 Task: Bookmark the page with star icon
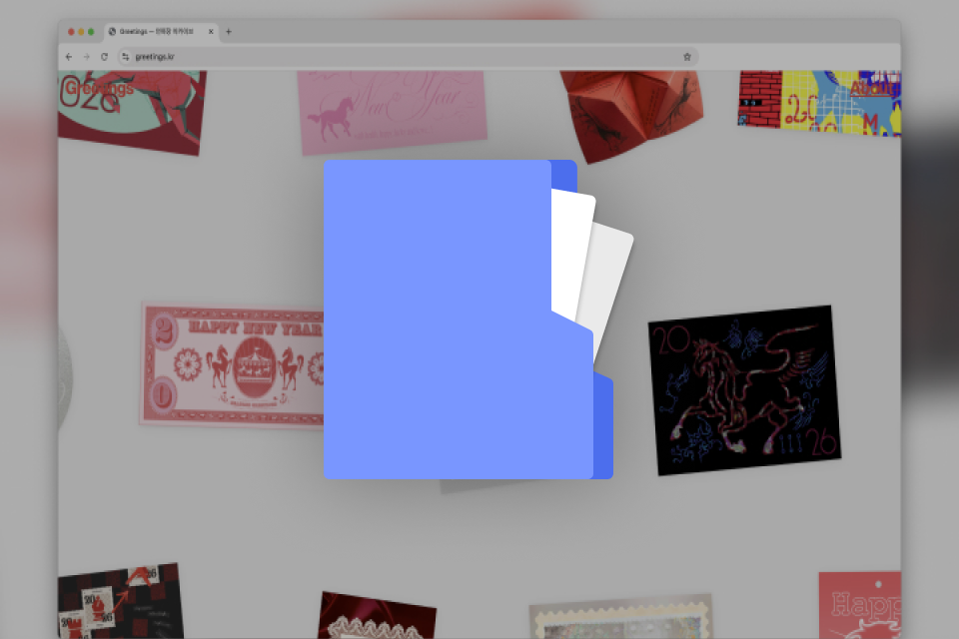pyautogui.click(x=687, y=57)
